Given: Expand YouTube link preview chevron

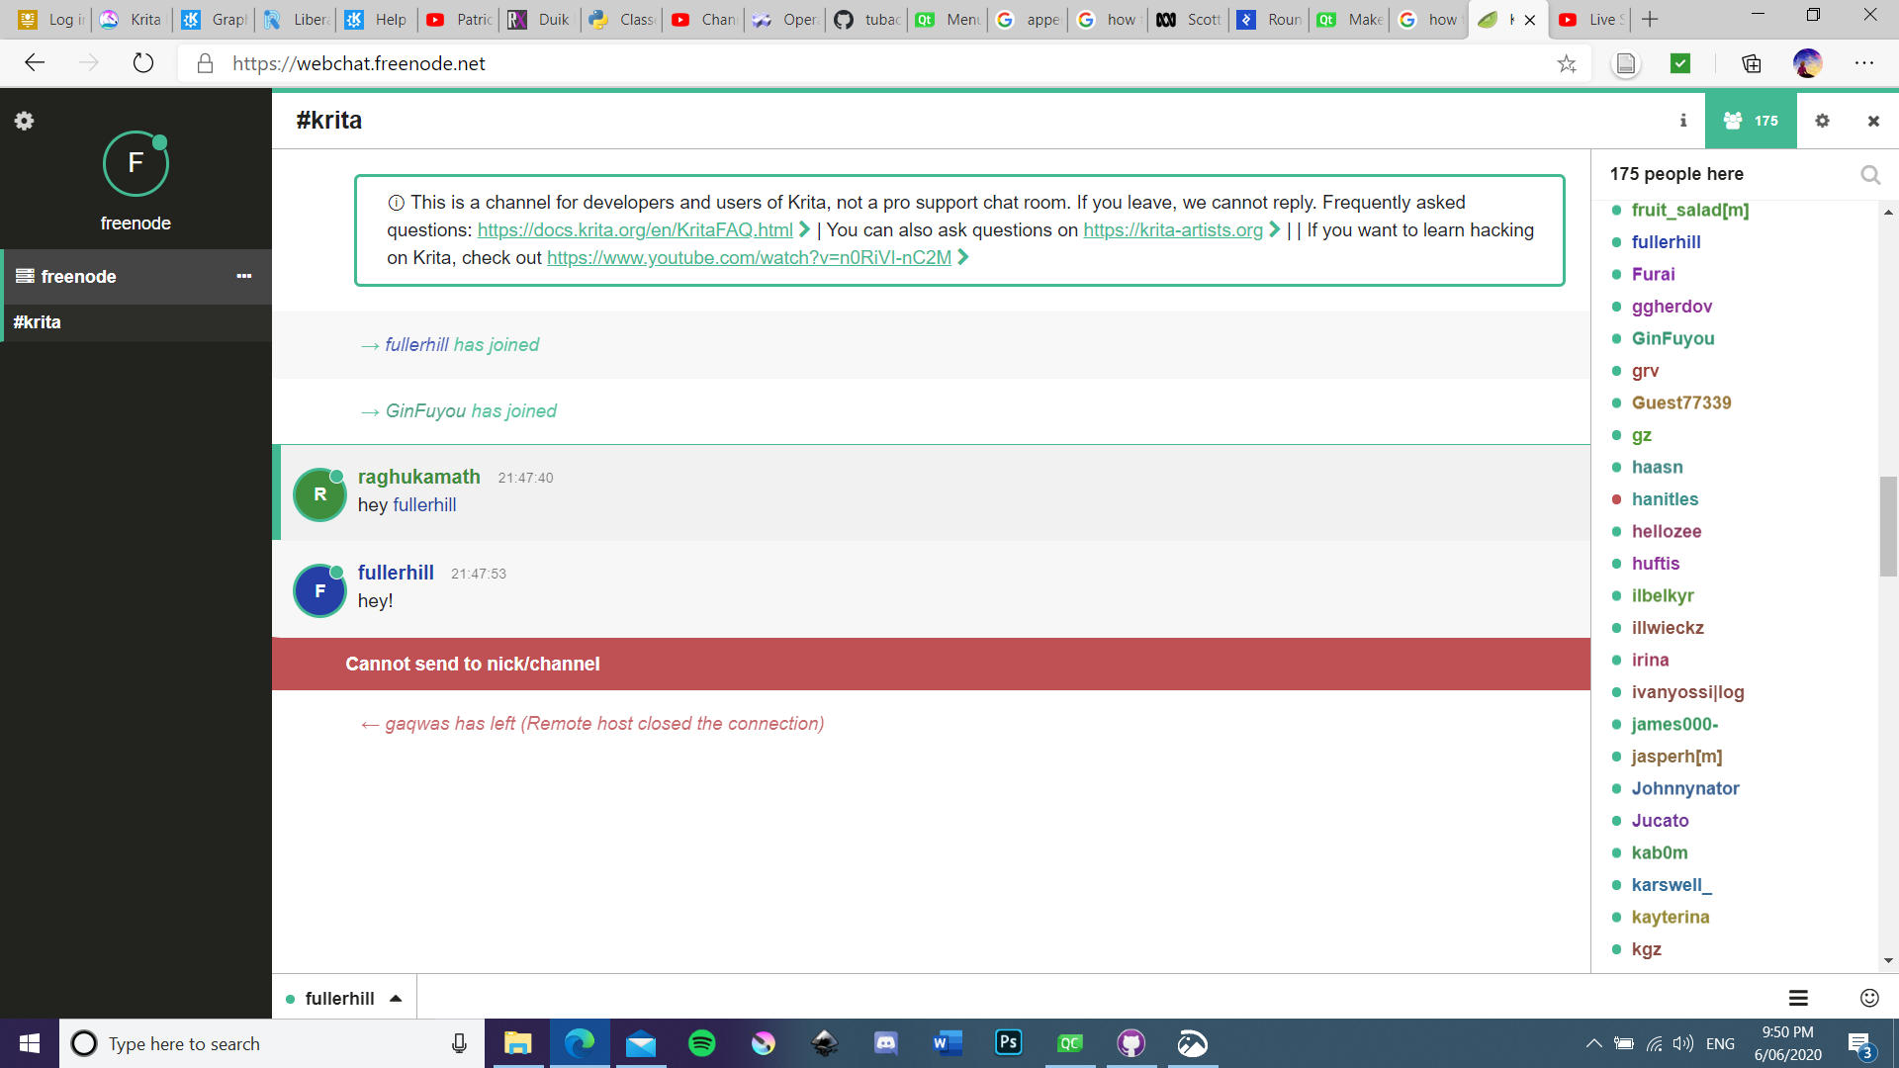Looking at the screenshot, I should 963,257.
